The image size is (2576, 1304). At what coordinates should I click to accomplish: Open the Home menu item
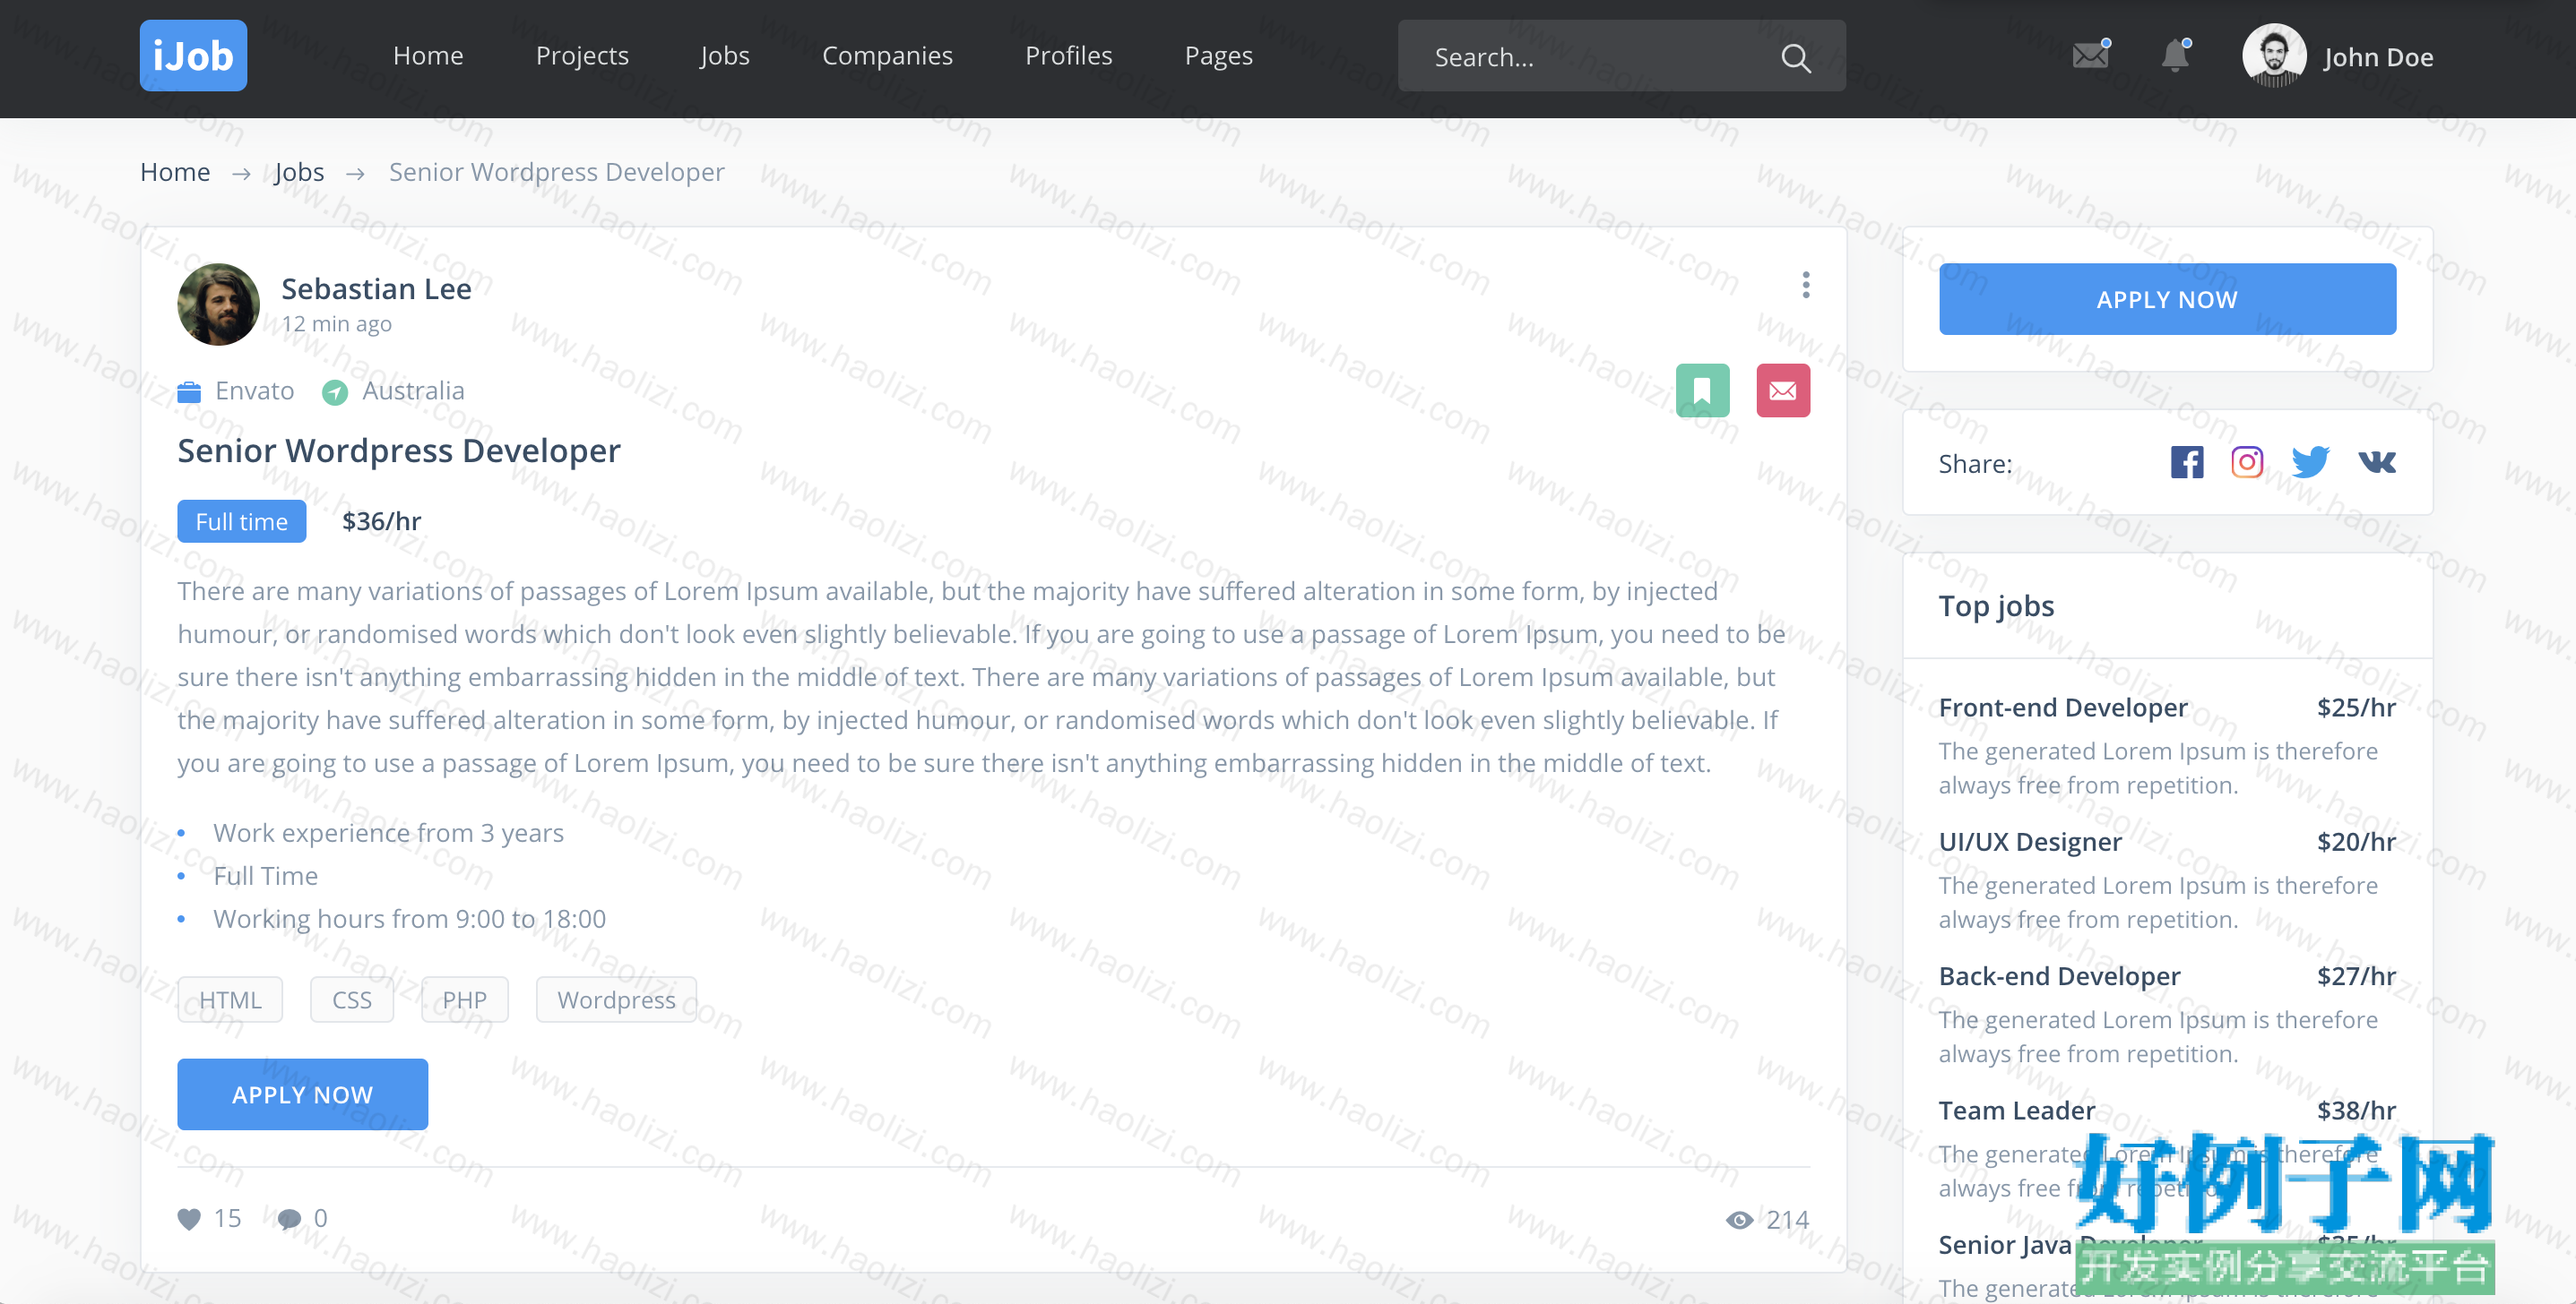point(428,56)
